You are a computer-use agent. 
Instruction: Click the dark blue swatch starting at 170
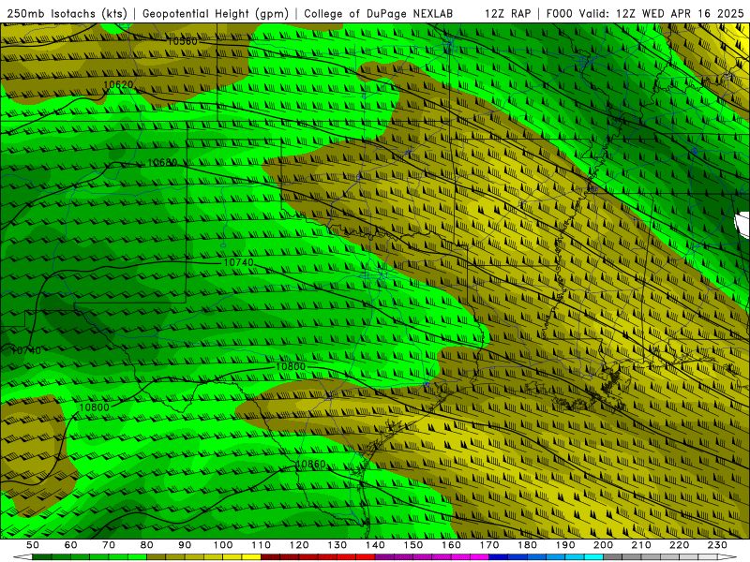coord(499,556)
